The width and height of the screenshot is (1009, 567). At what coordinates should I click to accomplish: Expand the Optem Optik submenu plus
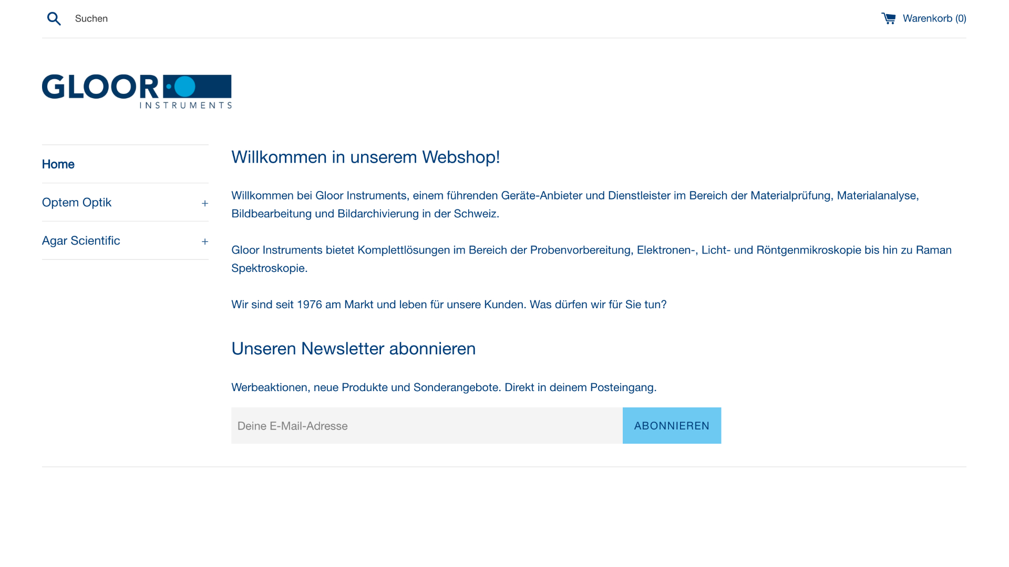coord(205,203)
